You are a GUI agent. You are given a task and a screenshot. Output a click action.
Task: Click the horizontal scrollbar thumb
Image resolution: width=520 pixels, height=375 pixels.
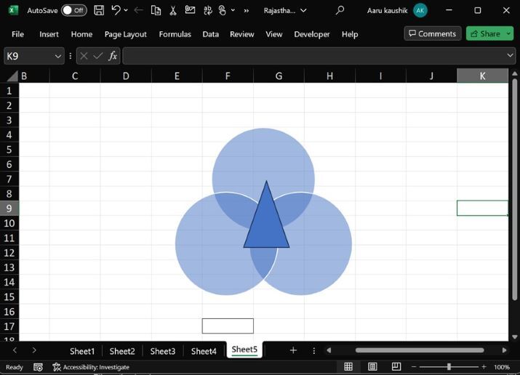click(x=420, y=350)
